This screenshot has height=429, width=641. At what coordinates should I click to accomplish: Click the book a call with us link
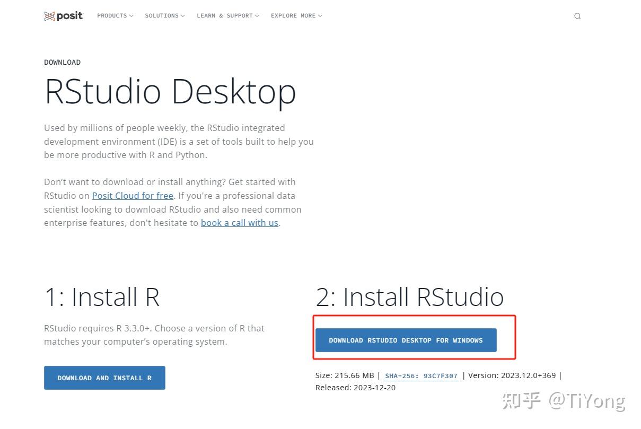[x=239, y=223]
